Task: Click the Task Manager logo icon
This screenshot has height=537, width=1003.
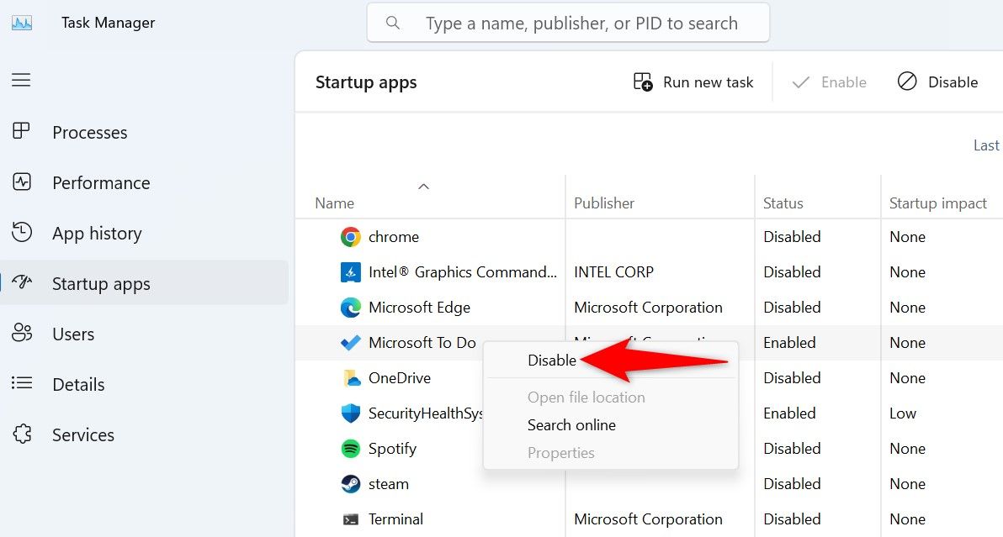Action: 20,22
